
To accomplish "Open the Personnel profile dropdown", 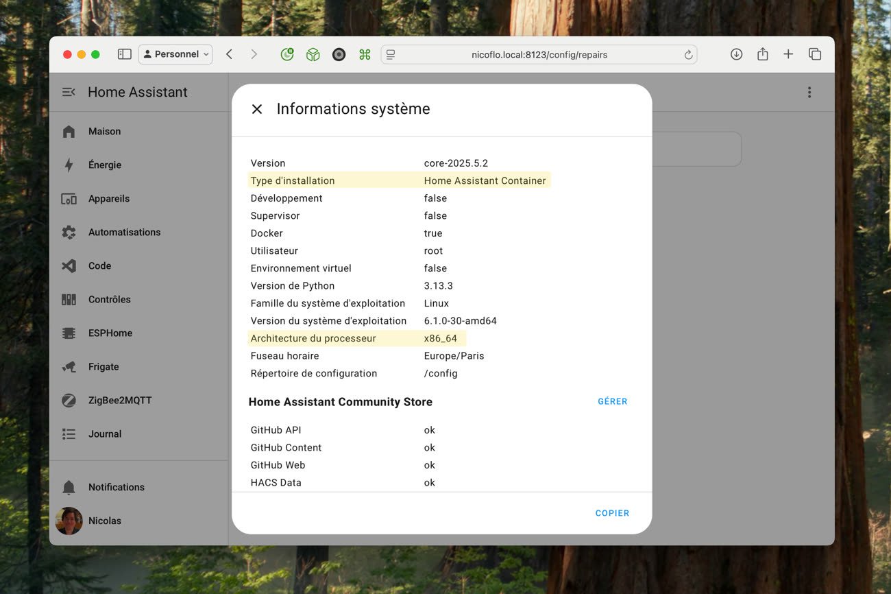I will [x=175, y=54].
